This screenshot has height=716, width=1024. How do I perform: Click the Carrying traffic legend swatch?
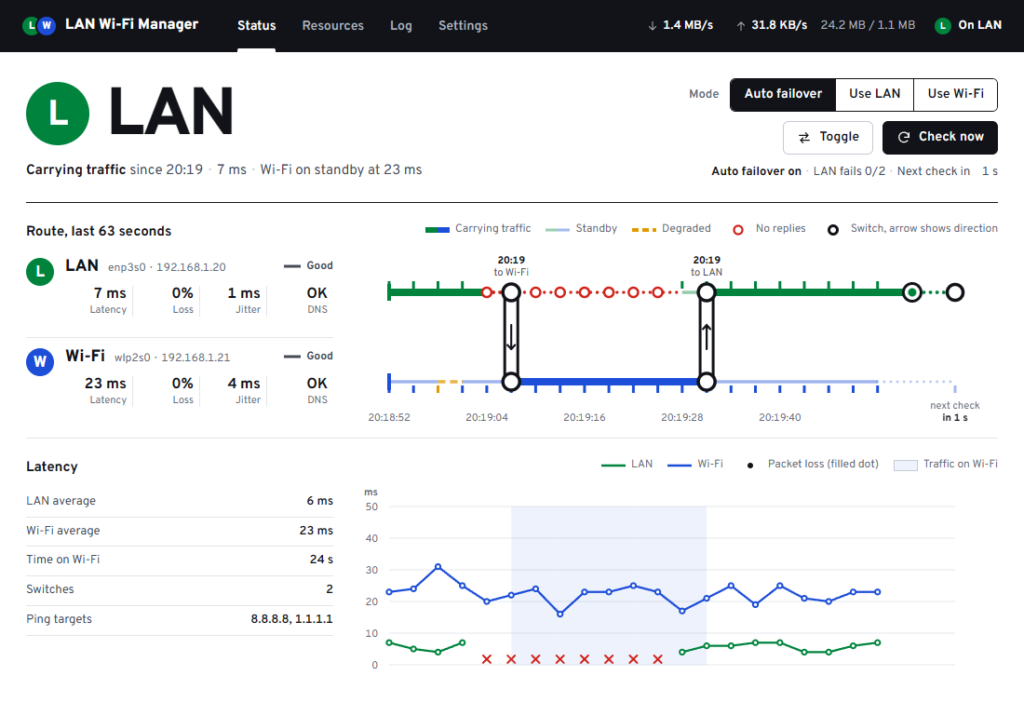[437, 229]
